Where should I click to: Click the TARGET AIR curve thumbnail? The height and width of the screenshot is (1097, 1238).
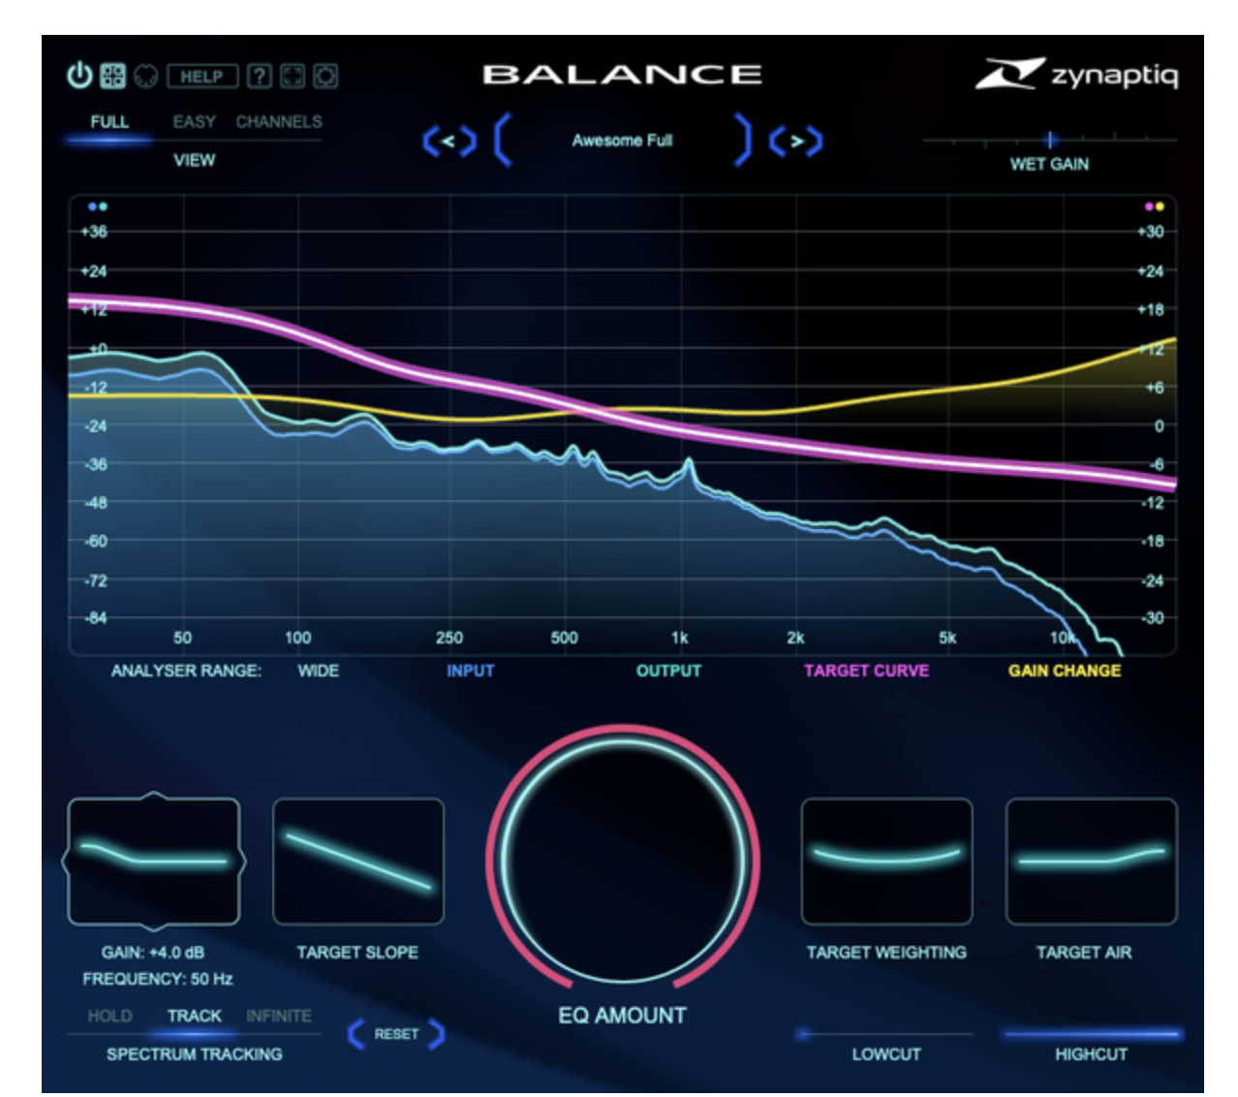pos(1091,861)
